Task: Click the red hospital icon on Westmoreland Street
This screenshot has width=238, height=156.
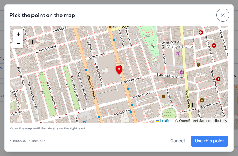Action: click(x=214, y=46)
